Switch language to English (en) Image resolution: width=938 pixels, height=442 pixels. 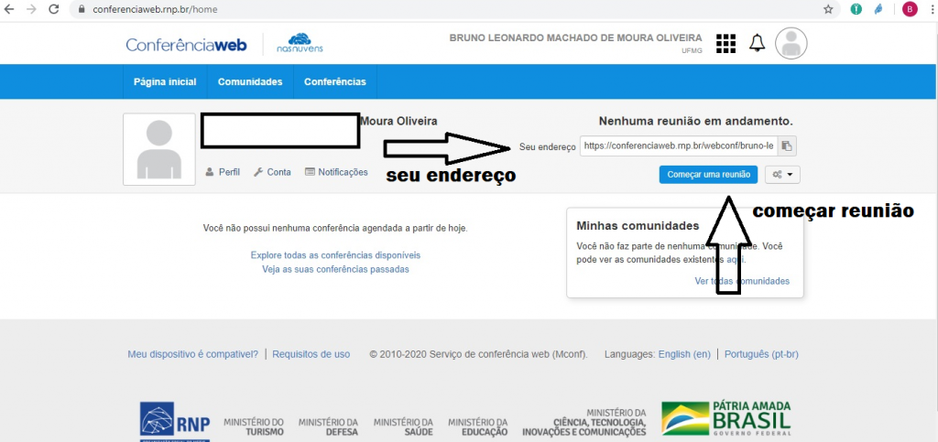click(x=684, y=353)
